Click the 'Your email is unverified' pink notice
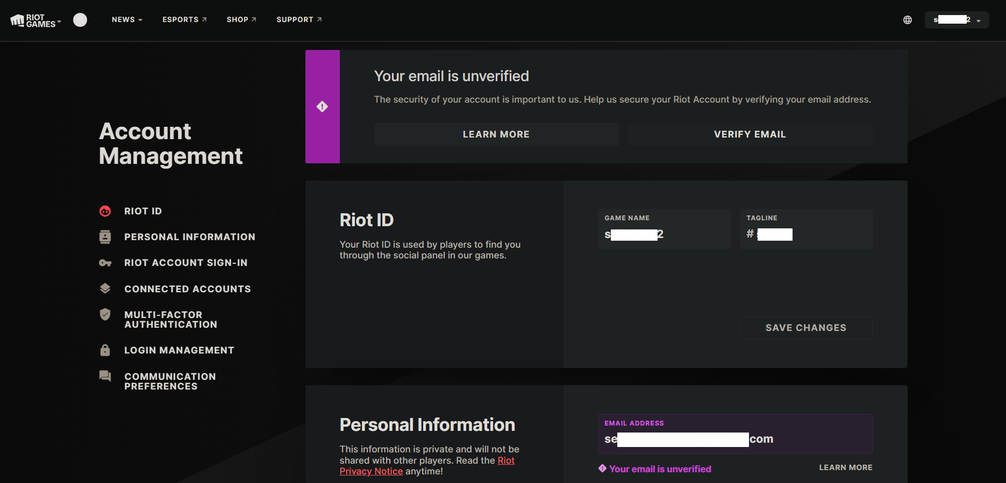Screen dimensions: 1006x483 point(660,469)
